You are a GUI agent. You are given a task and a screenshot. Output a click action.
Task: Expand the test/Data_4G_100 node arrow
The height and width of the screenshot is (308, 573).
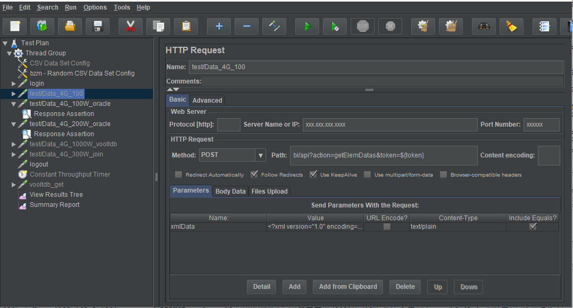[14, 94]
